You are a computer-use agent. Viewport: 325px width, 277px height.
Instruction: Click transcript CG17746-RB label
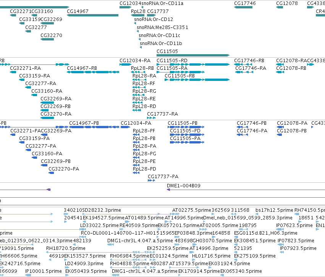click(x=249, y=60)
